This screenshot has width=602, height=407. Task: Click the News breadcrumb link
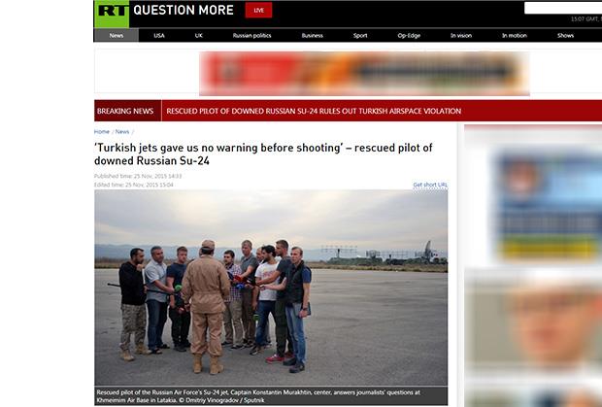pyautogui.click(x=122, y=132)
